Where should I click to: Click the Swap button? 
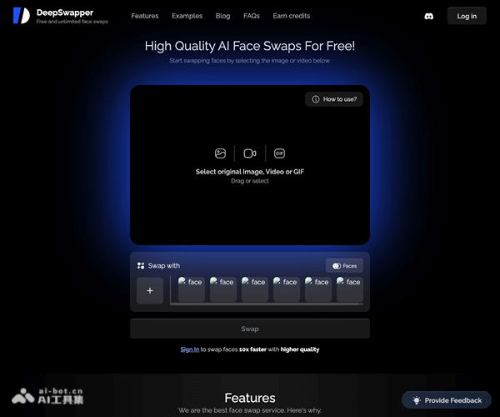(x=249, y=329)
